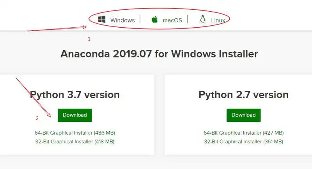Click the arrowhead pointing at the OS tabs
Image resolution: width=312 pixels, height=169 pixels.
[x=84, y=27]
